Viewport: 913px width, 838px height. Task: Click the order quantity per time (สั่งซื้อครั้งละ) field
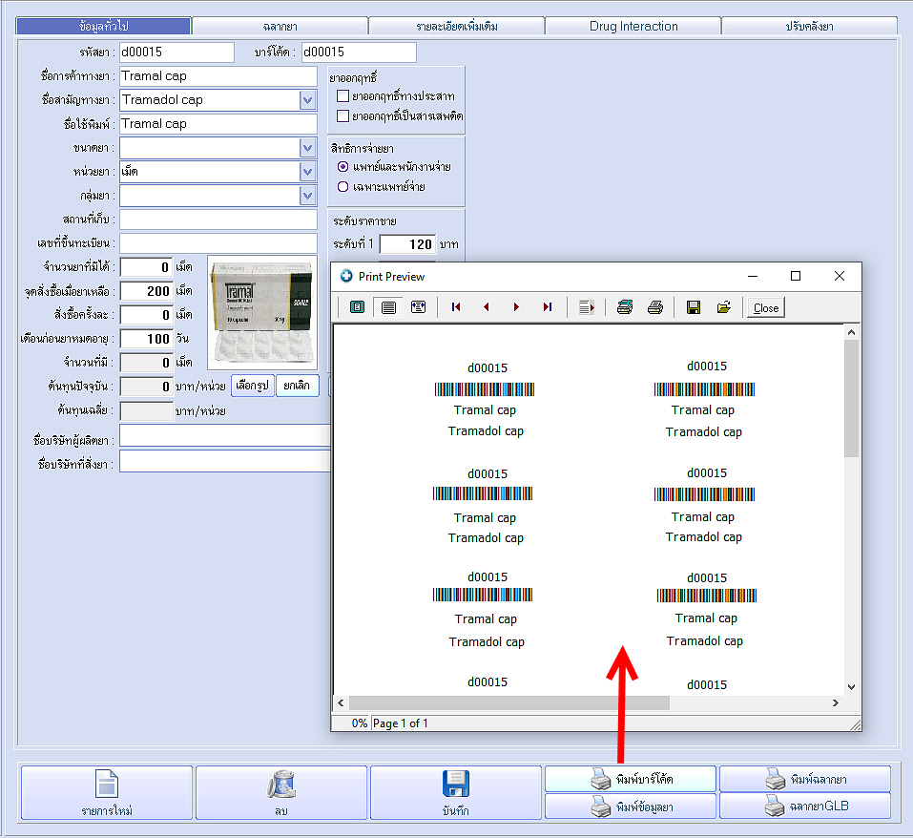147,314
